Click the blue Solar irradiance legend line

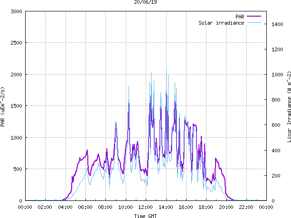(254, 23)
